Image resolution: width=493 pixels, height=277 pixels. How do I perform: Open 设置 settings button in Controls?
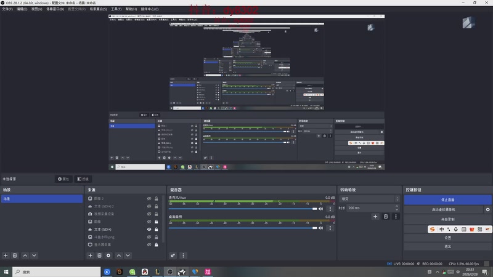click(x=448, y=238)
